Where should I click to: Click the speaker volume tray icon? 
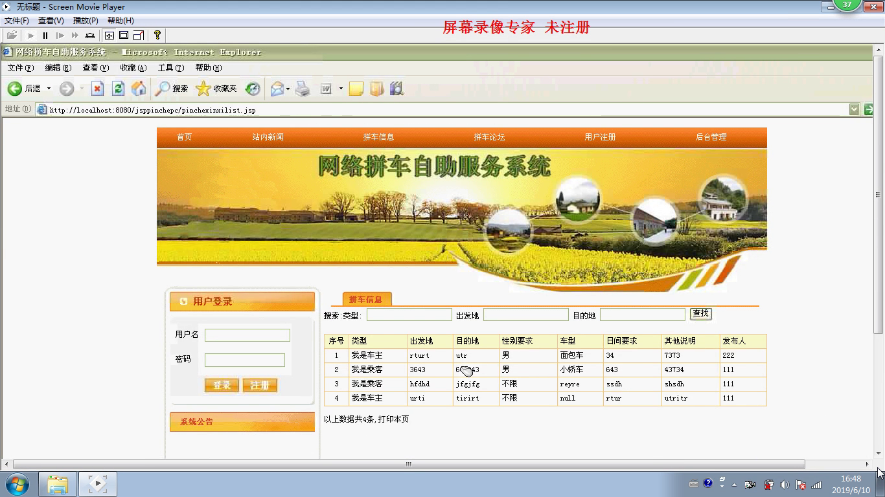coord(785,485)
